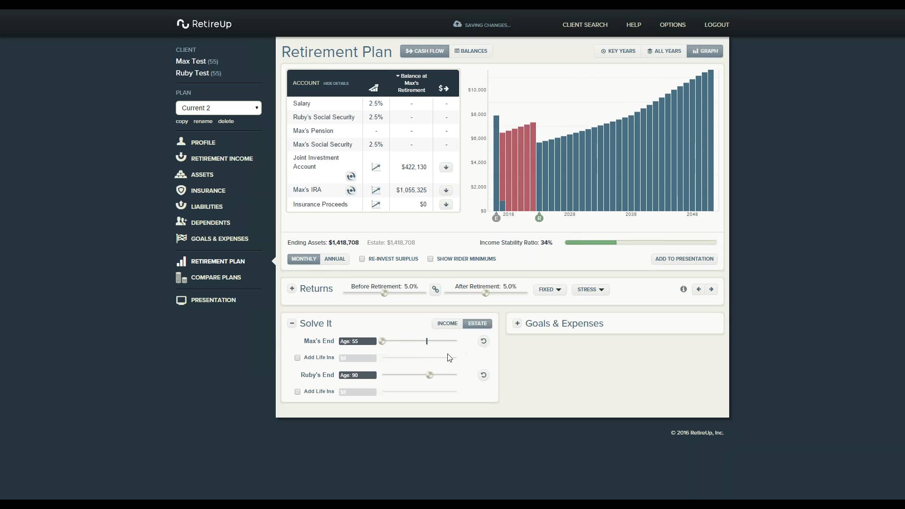
Task: Switch to the Income tab in Solve It
Action: coord(447,323)
